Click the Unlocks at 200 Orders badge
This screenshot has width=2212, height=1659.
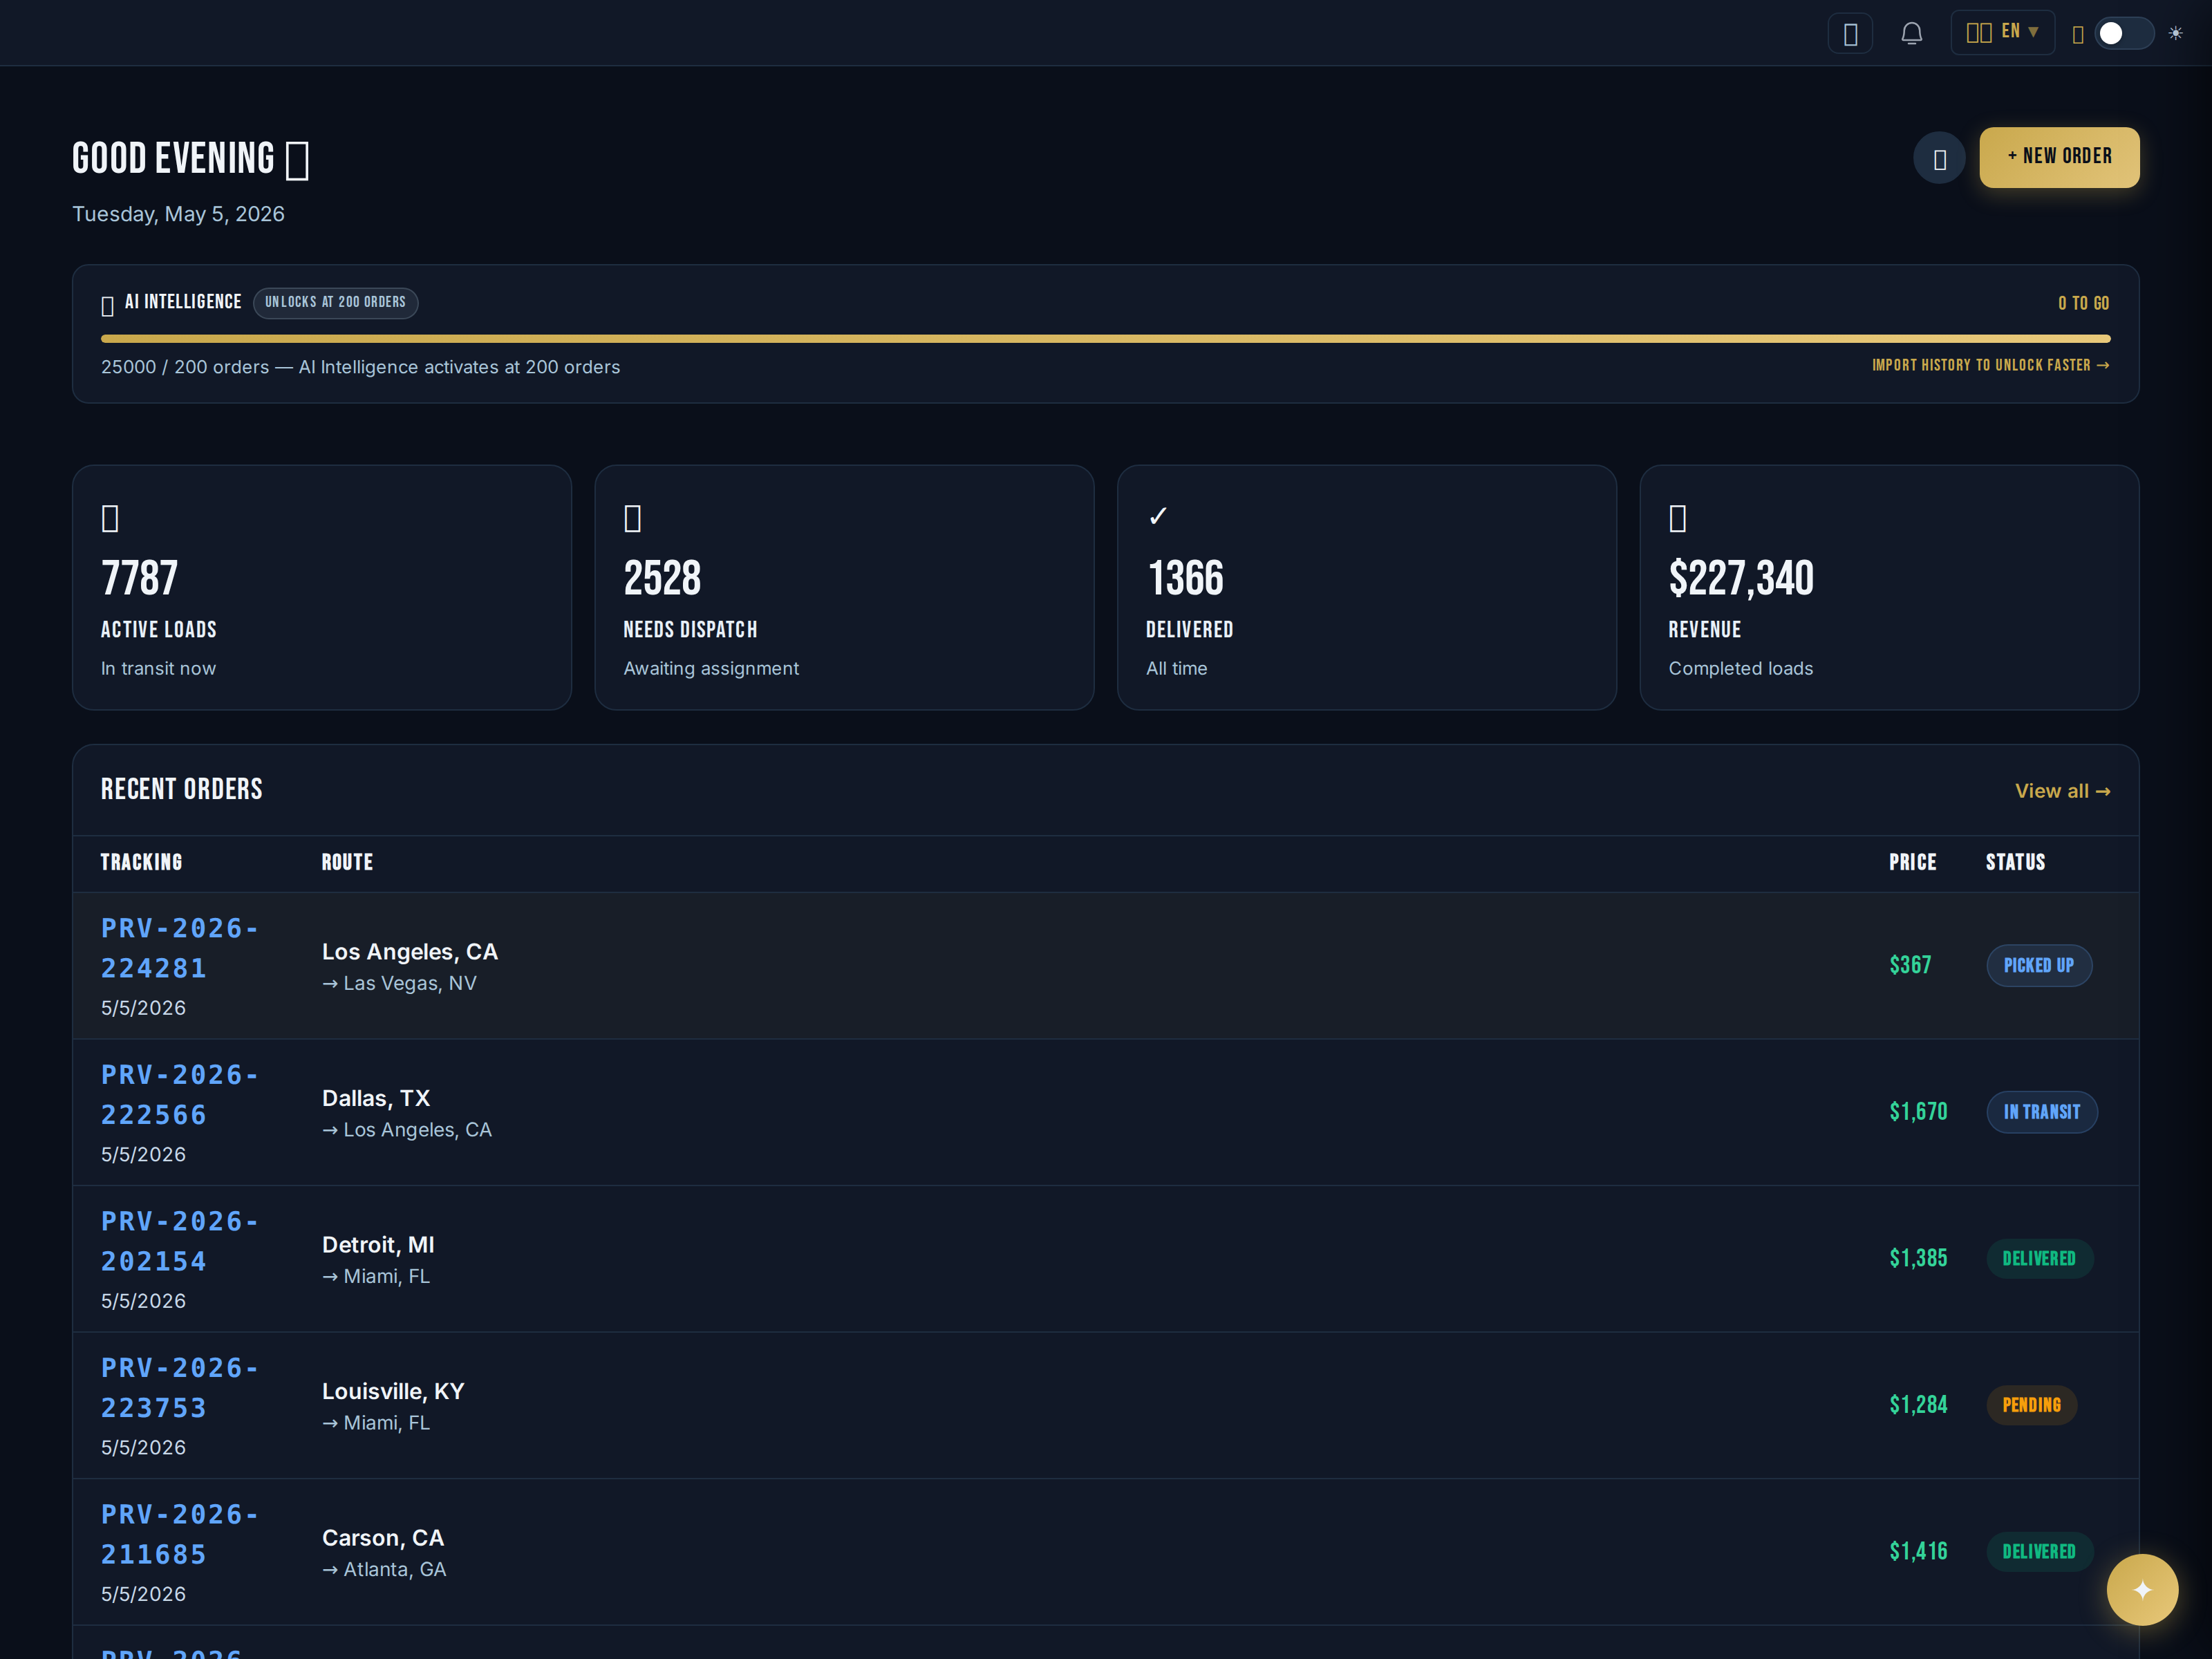click(335, 302)
